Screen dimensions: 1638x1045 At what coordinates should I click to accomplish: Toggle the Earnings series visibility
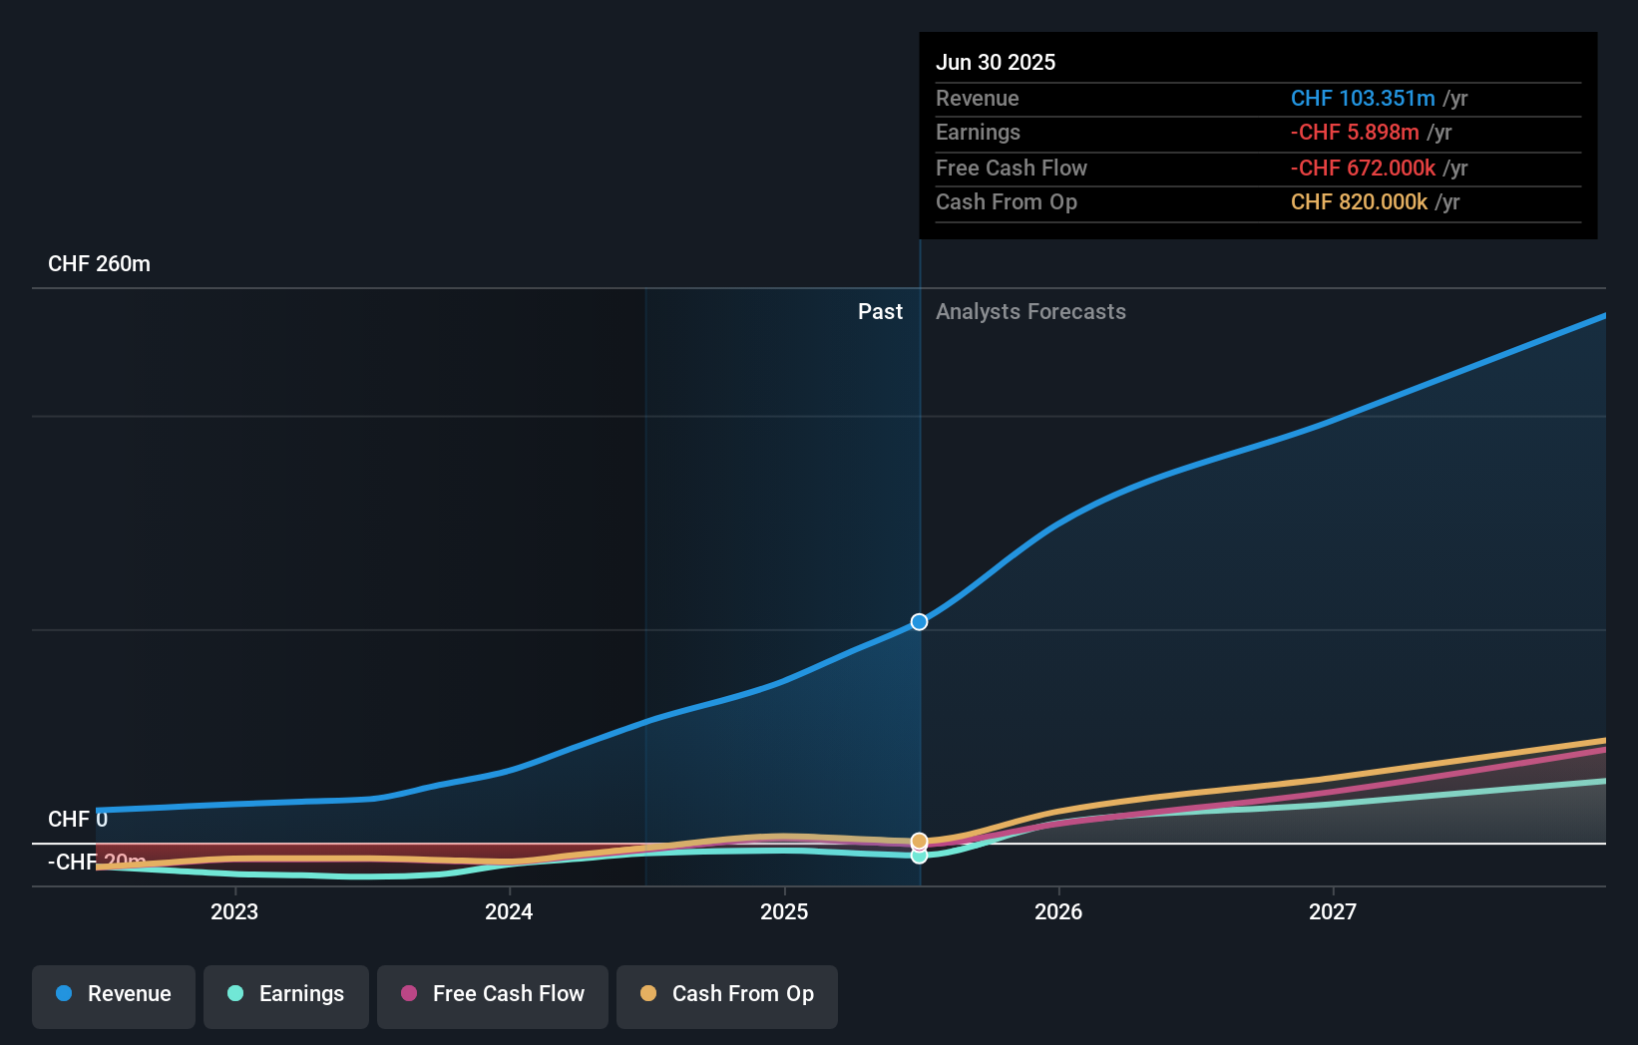(x=285, y=995)
